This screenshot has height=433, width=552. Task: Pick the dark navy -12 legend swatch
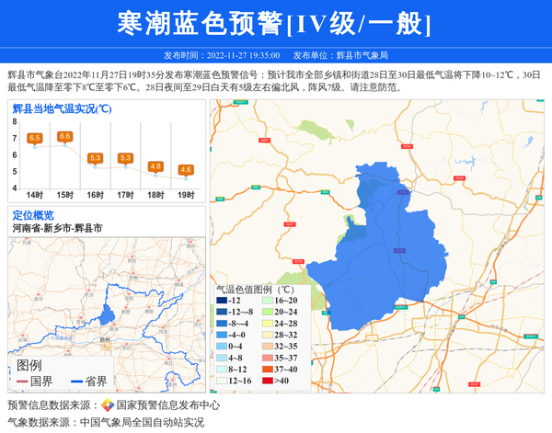coord(222,302)
